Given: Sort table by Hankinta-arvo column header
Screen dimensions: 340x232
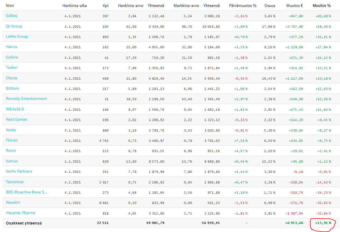Looking at the screenshot, I should (x=131, y=6).
